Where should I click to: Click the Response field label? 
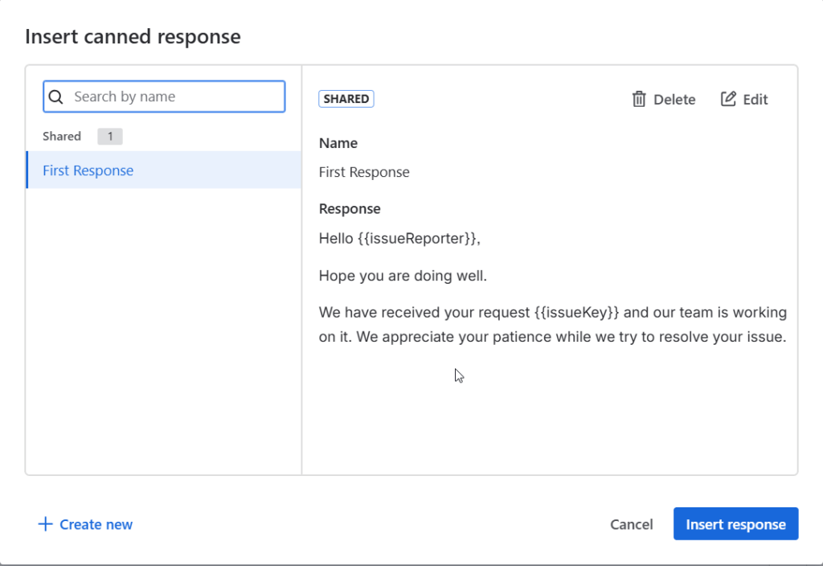(350, 209)
